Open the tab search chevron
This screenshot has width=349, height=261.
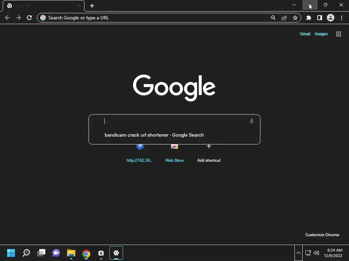click(x=294, y=5)
